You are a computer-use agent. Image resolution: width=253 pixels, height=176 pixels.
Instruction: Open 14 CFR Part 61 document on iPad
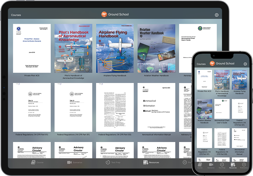32,107
